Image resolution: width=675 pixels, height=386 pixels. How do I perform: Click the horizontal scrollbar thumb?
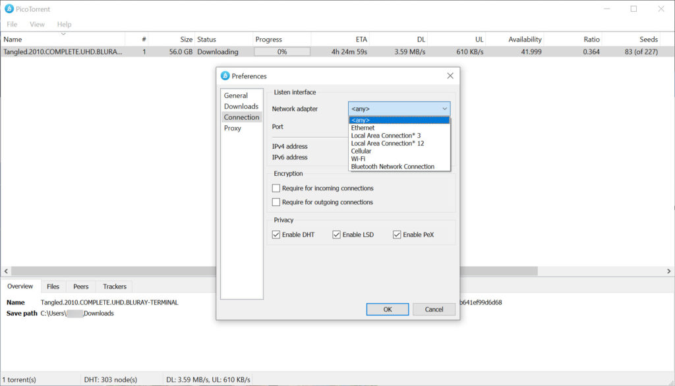point(275,271)
